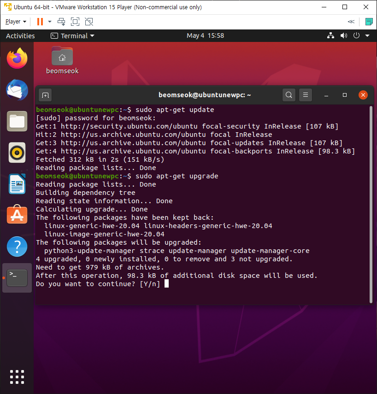Open the beomseok home folder icon
Viewport: 377px width, 394px height.
[x=62, y=60]
